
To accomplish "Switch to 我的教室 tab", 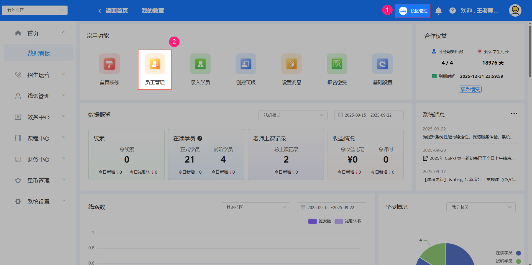I will 152,11.
